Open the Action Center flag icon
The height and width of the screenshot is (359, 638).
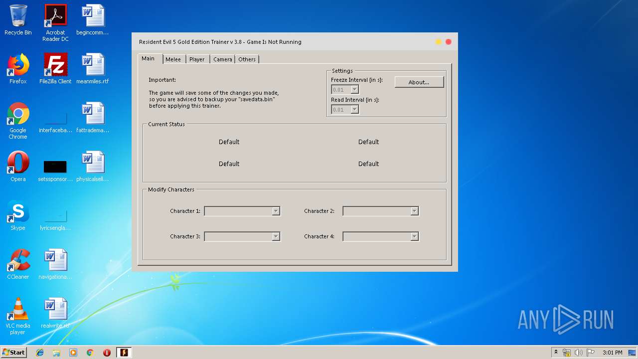tap(591, 353)
